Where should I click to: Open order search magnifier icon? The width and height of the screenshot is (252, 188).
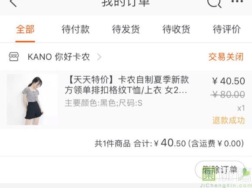pos(214,3)
